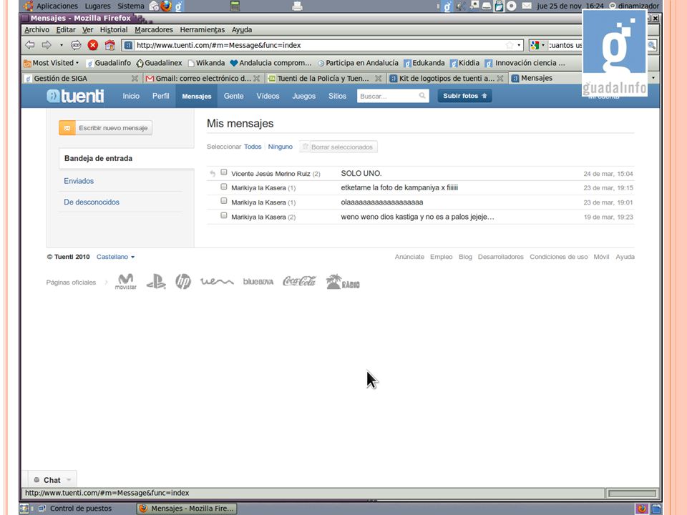Screen dimensions: 687x515
Task: Go forward with the browser forward arrow
Action: tap(47, 45)
